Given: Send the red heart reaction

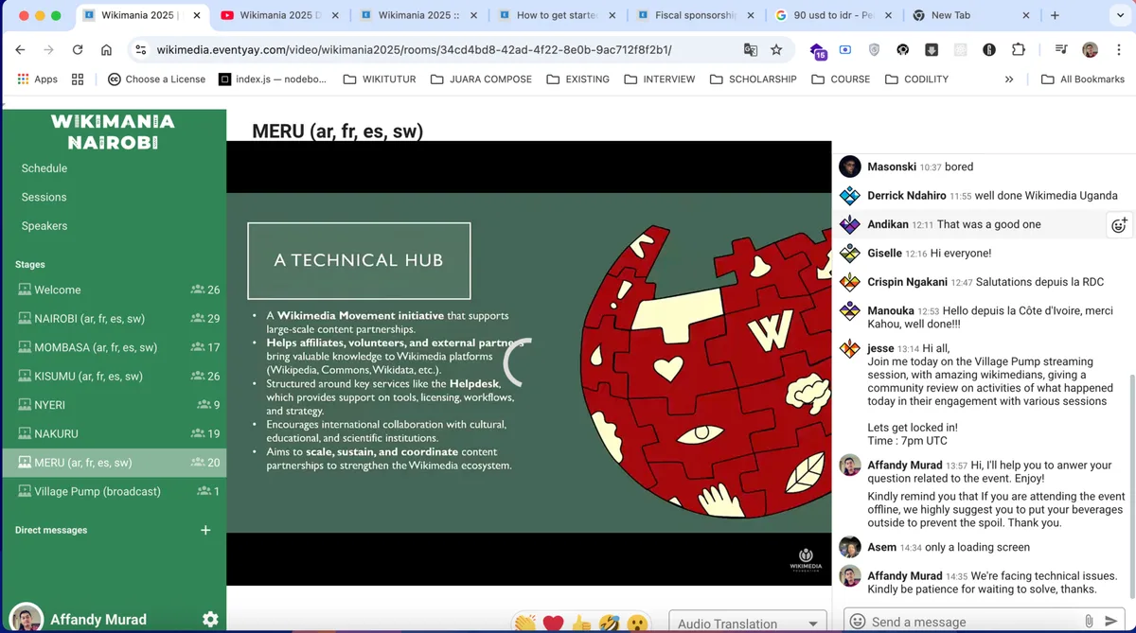Looking at the screenshot, I should [554, 624].
